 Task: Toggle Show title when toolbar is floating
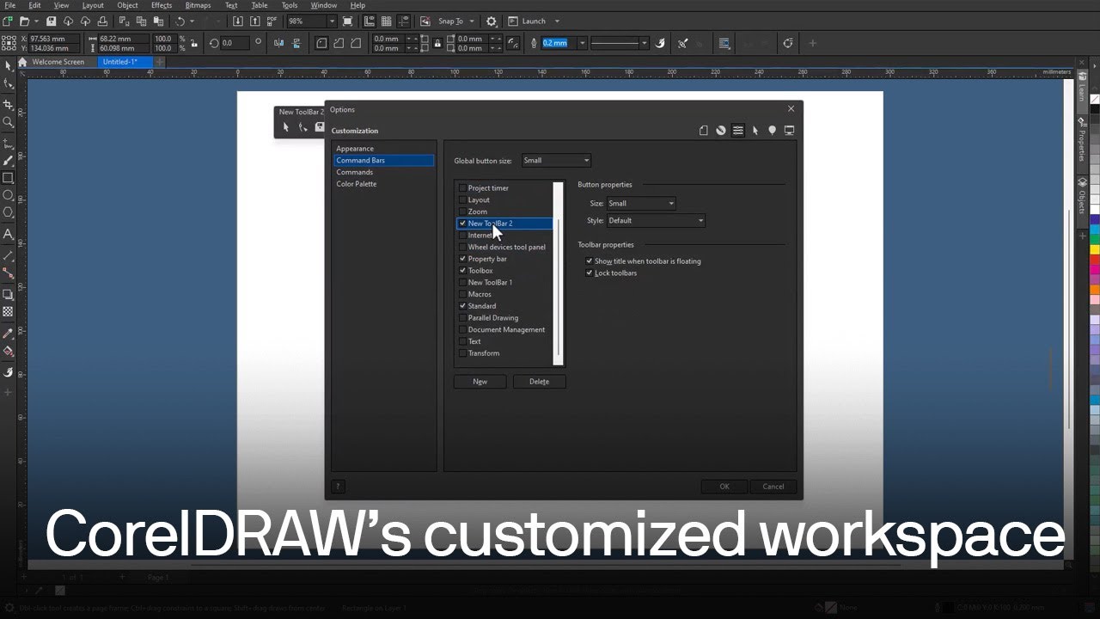[x=590, y=261]
